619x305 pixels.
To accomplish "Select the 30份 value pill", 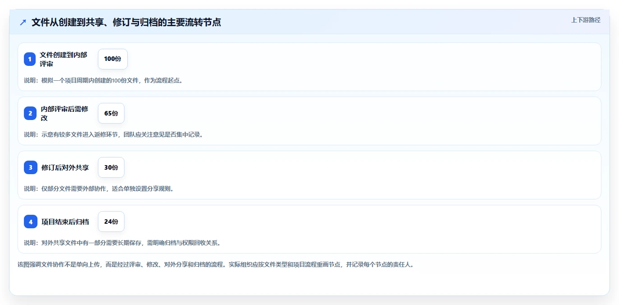I will pos(111,167).
